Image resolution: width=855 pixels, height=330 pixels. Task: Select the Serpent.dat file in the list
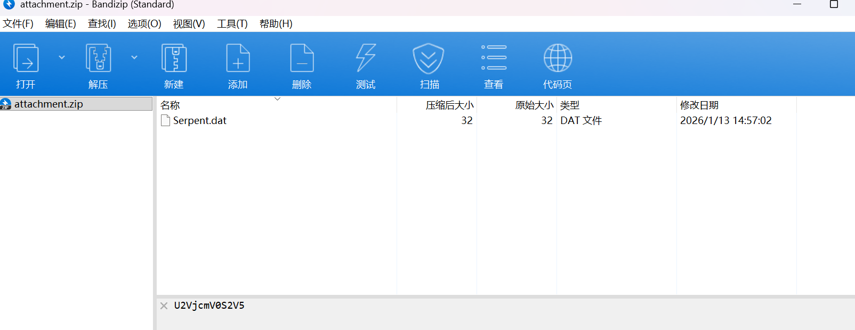[x=199, y=121]
